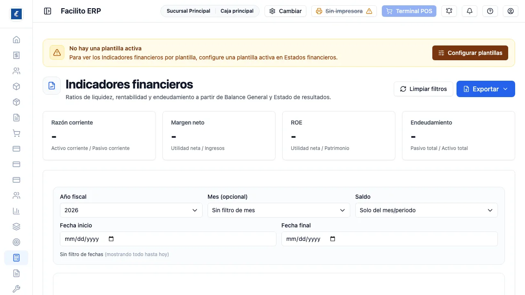Toggle the sidebar panel collapse icon
Screen dimensions: 525x295
pos(48,11)
